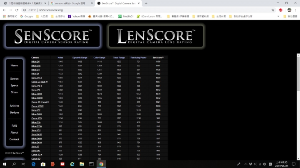Image resolution: width=300 pixels, height=168 pixels.
Task: Open the Chrome profile avatar
Action: point(289,10)
